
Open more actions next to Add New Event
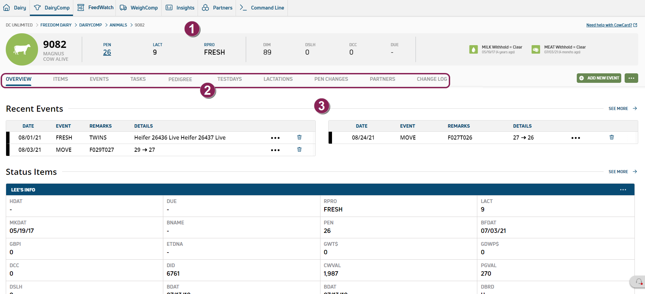(x=631, y=78)
